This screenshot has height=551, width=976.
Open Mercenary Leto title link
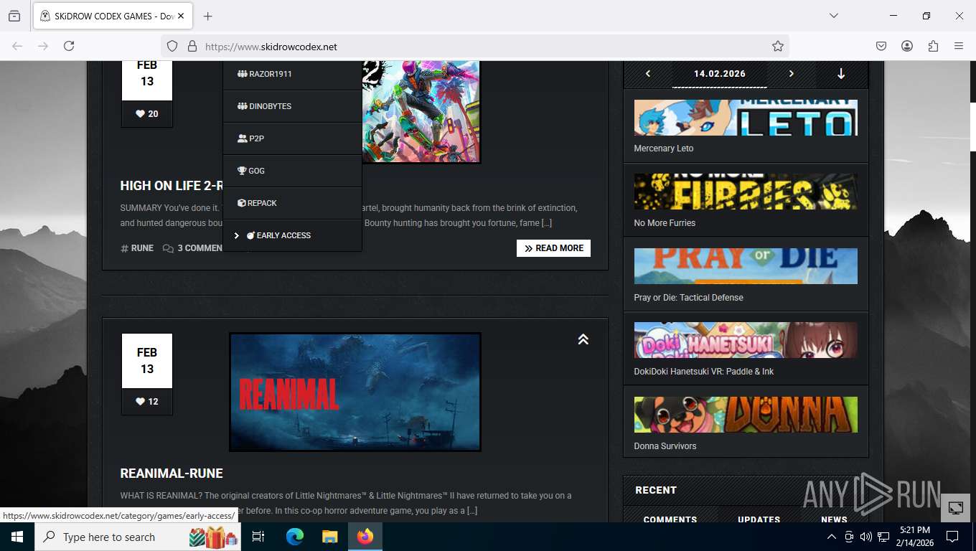click(x=664, y=149)
